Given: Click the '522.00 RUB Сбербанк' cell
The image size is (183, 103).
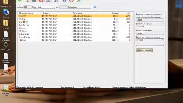Looking at the screenshot, I should click(x=82, y=40).
